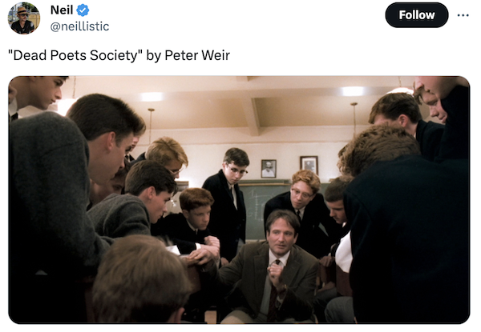The image size is (481, 332).
Task: Click the display name Neil
Action: pyautogui.click(x=61, y=10)
